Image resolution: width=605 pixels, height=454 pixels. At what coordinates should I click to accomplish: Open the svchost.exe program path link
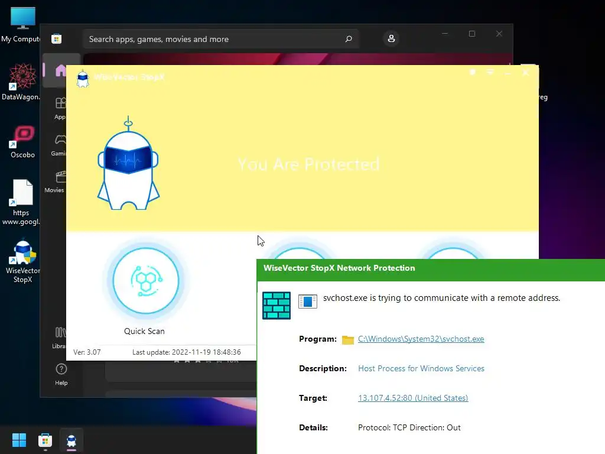point(421,339)
